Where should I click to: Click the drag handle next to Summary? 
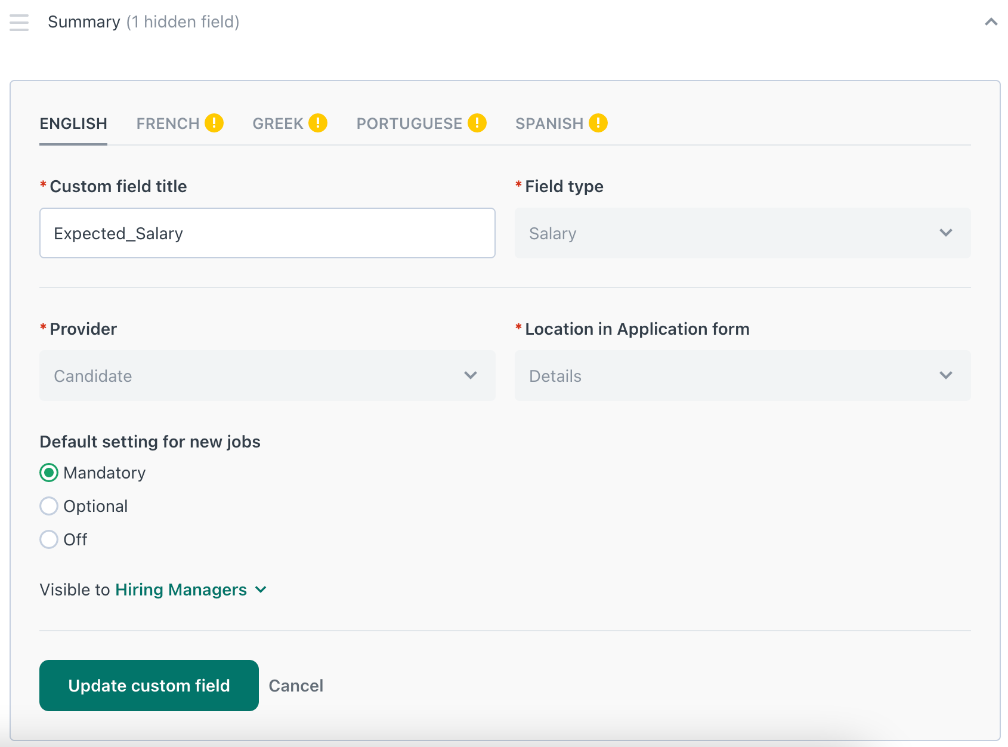coord(19,22)
